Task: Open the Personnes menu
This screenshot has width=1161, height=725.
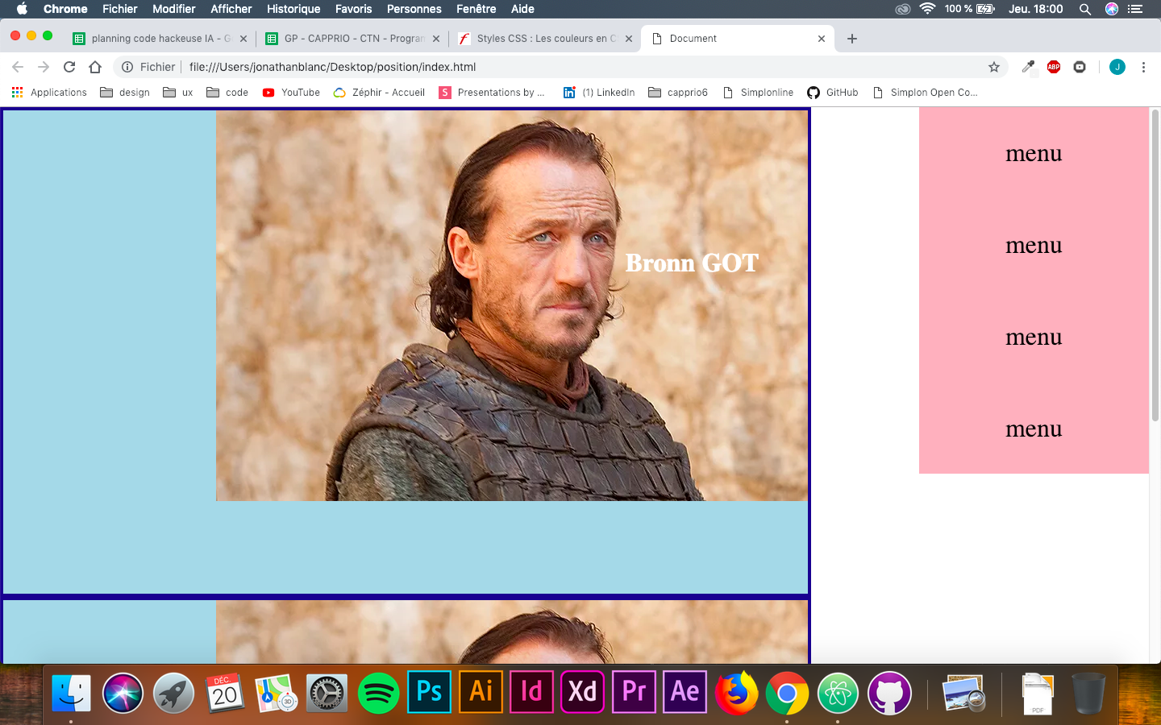Action: (414, 9)
